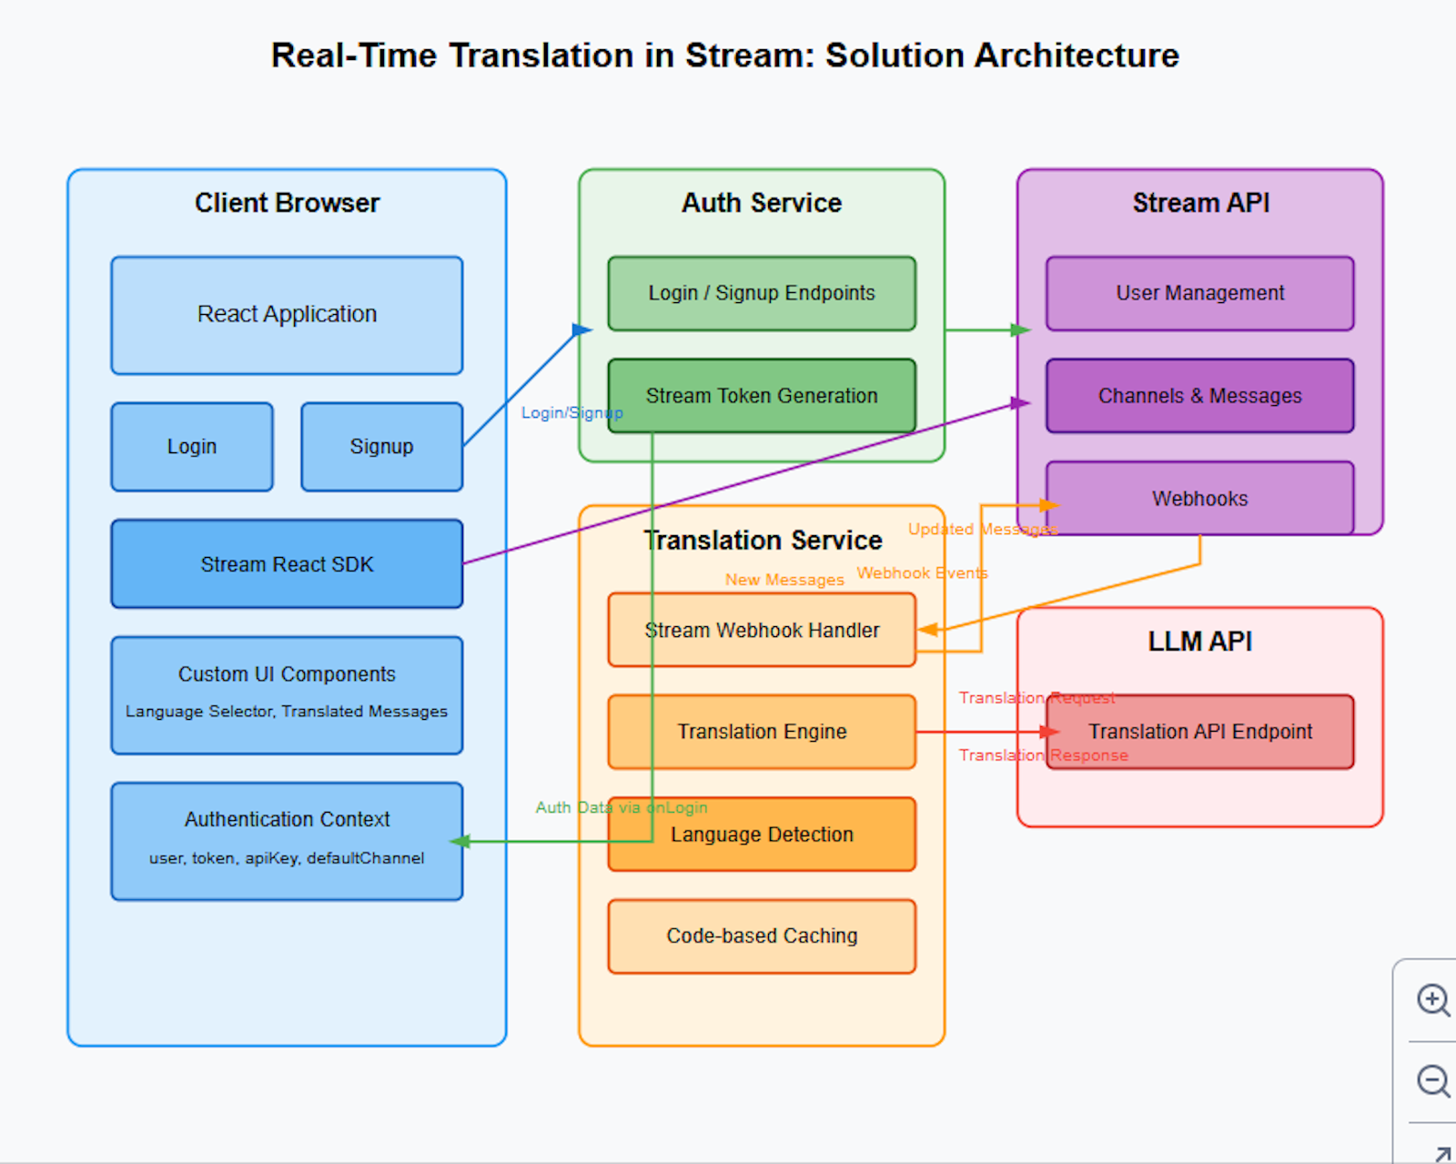This screenshot has width=1456, height=1164.
Task: Select the Webhooks node in Stream API
Action: 1199,498
